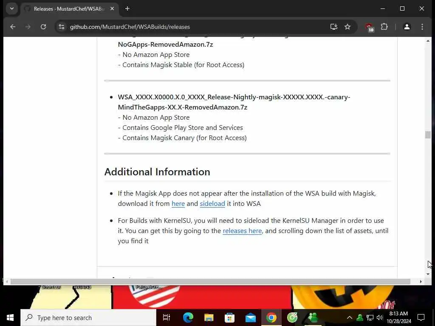Open the notification center

[421, 318]
